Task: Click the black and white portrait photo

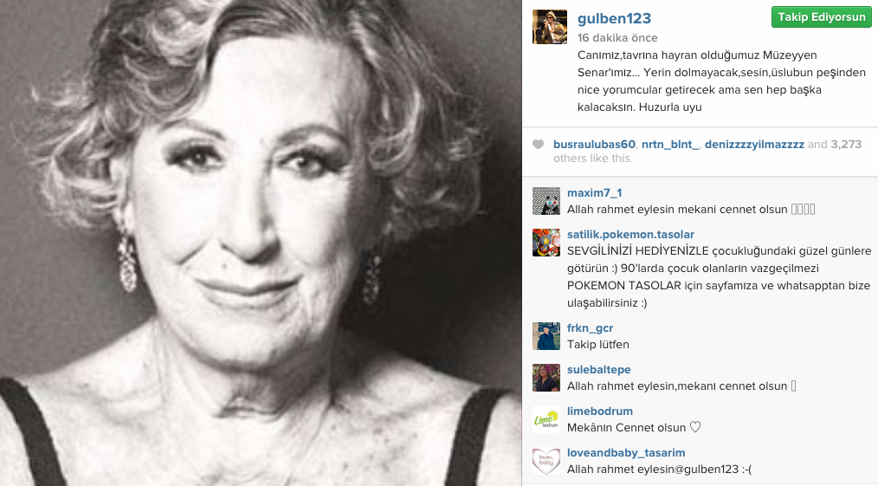Action: 261,243
